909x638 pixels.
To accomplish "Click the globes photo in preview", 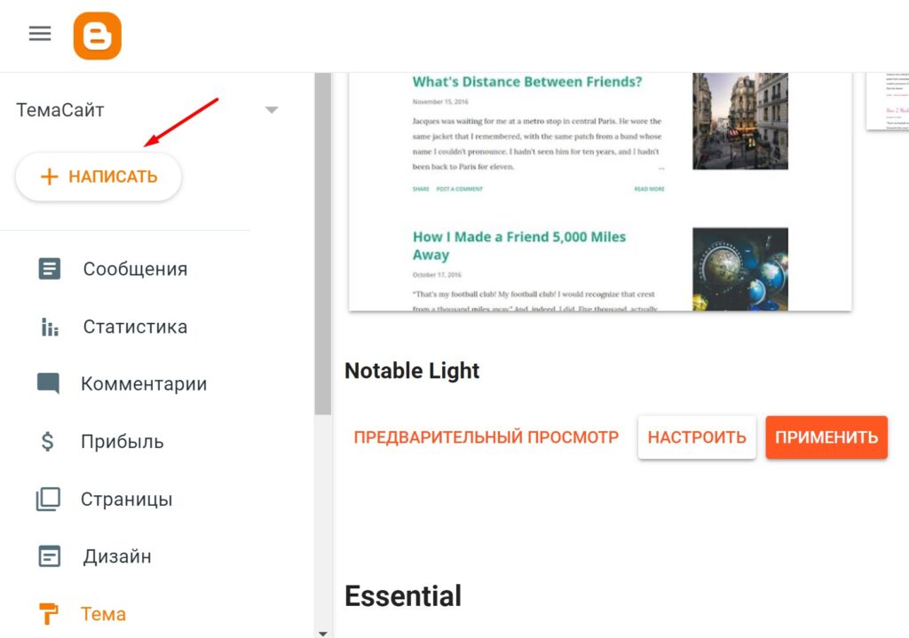I will click(740, 269).
